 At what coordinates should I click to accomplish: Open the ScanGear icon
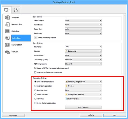7,52
